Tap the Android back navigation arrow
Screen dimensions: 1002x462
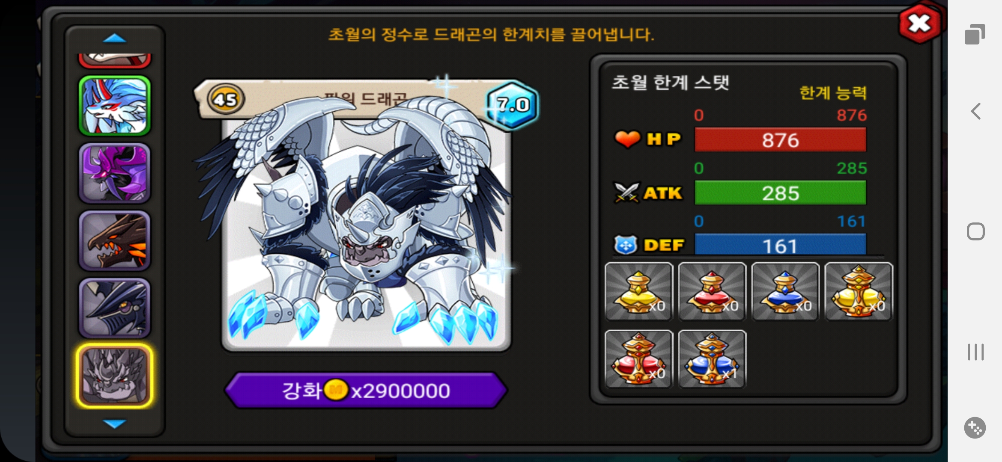tap(975, 112)
